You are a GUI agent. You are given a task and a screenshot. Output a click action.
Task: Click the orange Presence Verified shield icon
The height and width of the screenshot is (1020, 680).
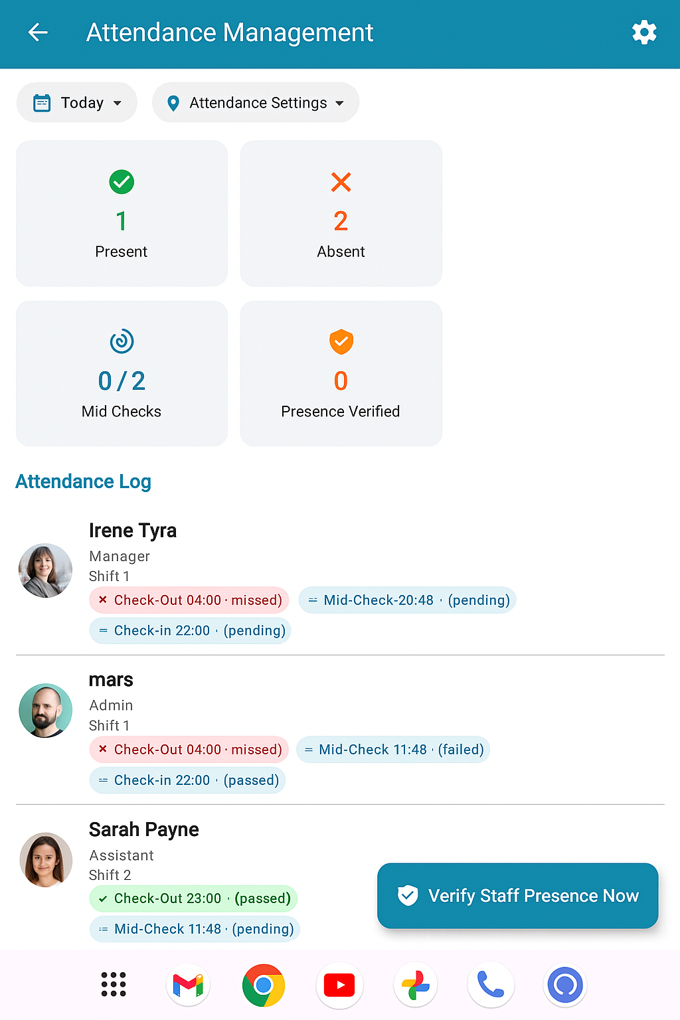(x=341, y=342)
